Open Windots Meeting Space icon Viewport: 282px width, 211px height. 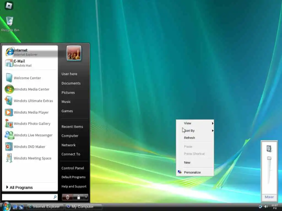point(9,158)
